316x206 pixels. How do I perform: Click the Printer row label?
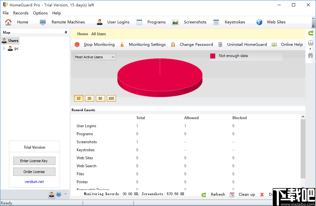(x=82, y=182)
